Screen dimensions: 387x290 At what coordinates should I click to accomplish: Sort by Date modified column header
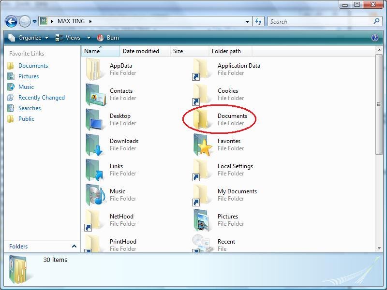point(145,51)
